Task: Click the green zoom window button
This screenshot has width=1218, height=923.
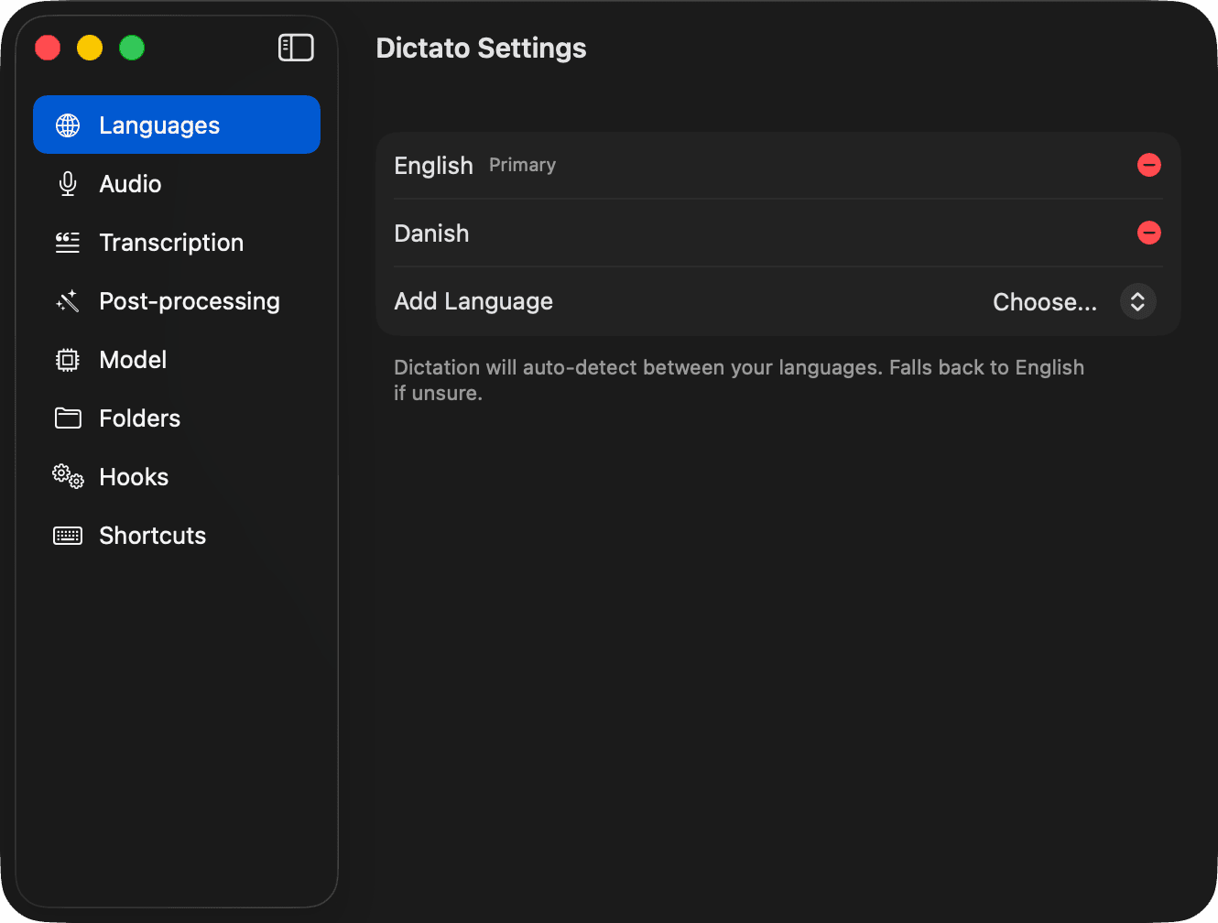Action: click(132, 47)
